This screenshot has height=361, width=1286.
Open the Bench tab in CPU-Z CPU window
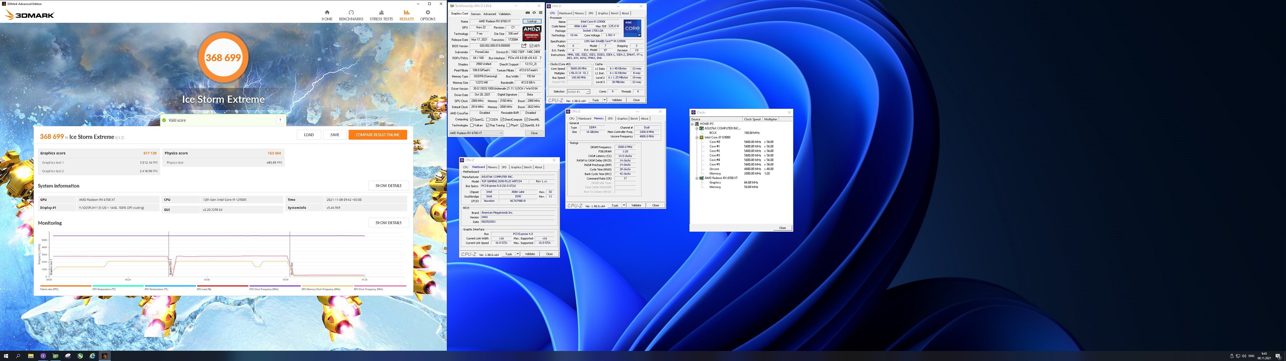[x=614, y=13]
